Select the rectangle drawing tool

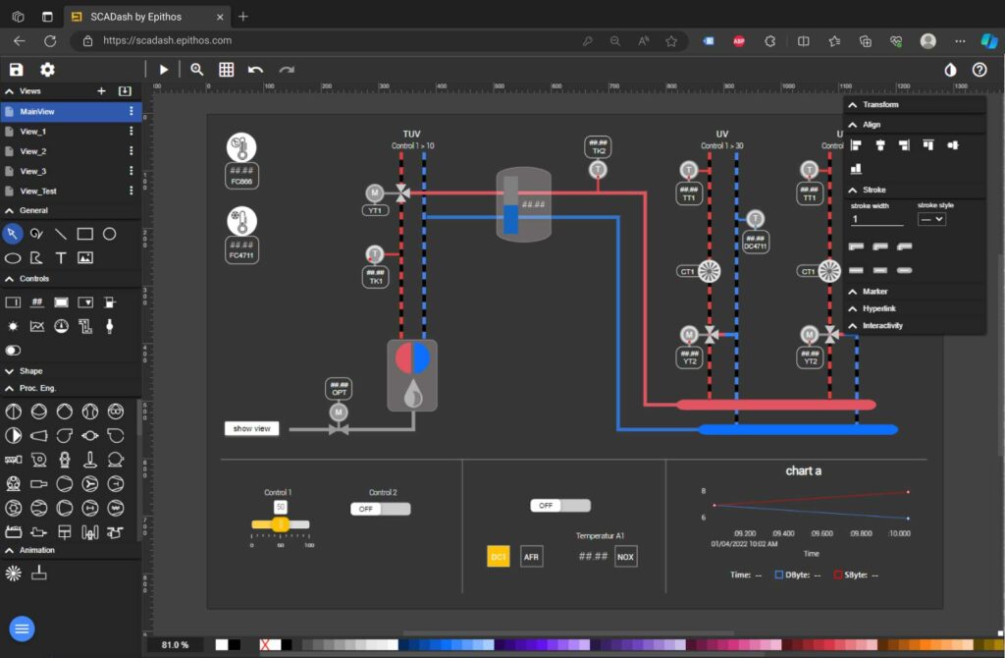(84, 234)
